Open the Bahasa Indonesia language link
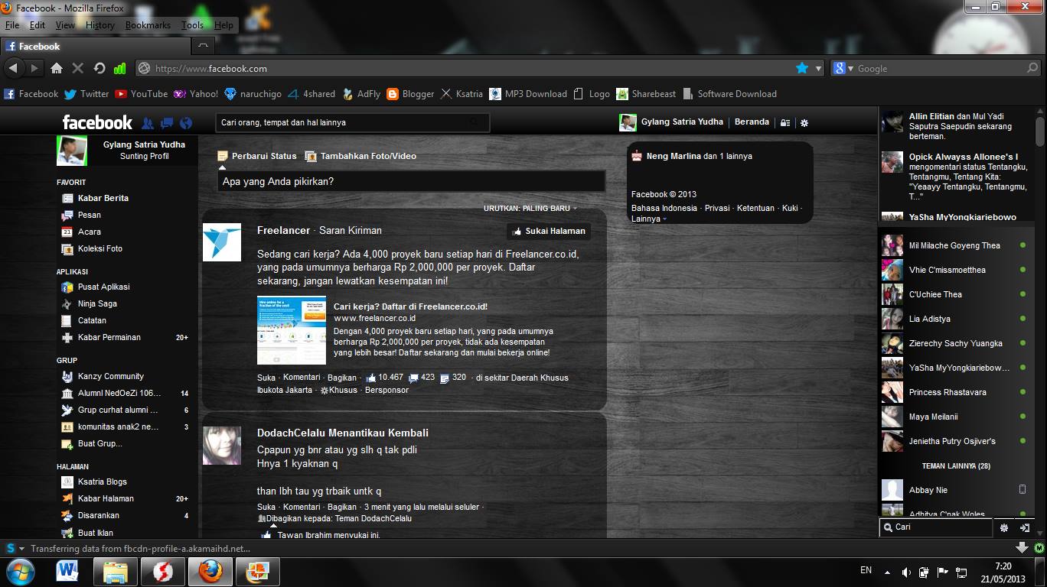The image size is (1047, 587). pyautogui.click(x=664, y=208)
